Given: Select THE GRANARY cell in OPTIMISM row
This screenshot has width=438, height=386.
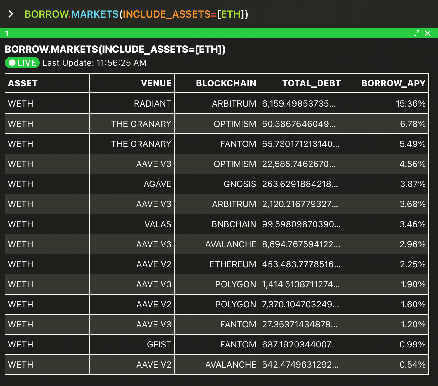Looking at the screenshot, I should 132,124.
